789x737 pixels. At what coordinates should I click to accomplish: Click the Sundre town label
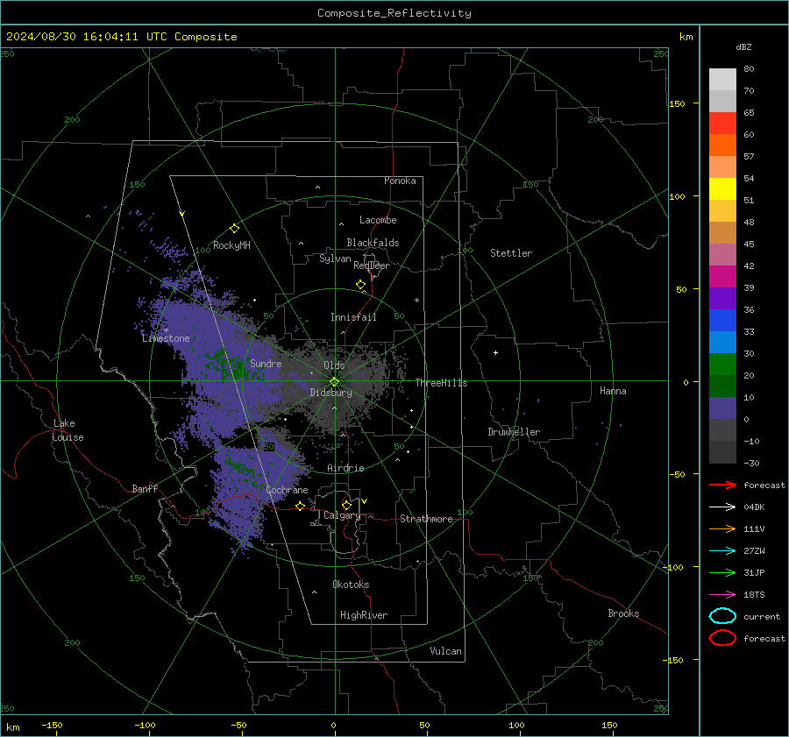pyautogui.click(x=266, y=363)
